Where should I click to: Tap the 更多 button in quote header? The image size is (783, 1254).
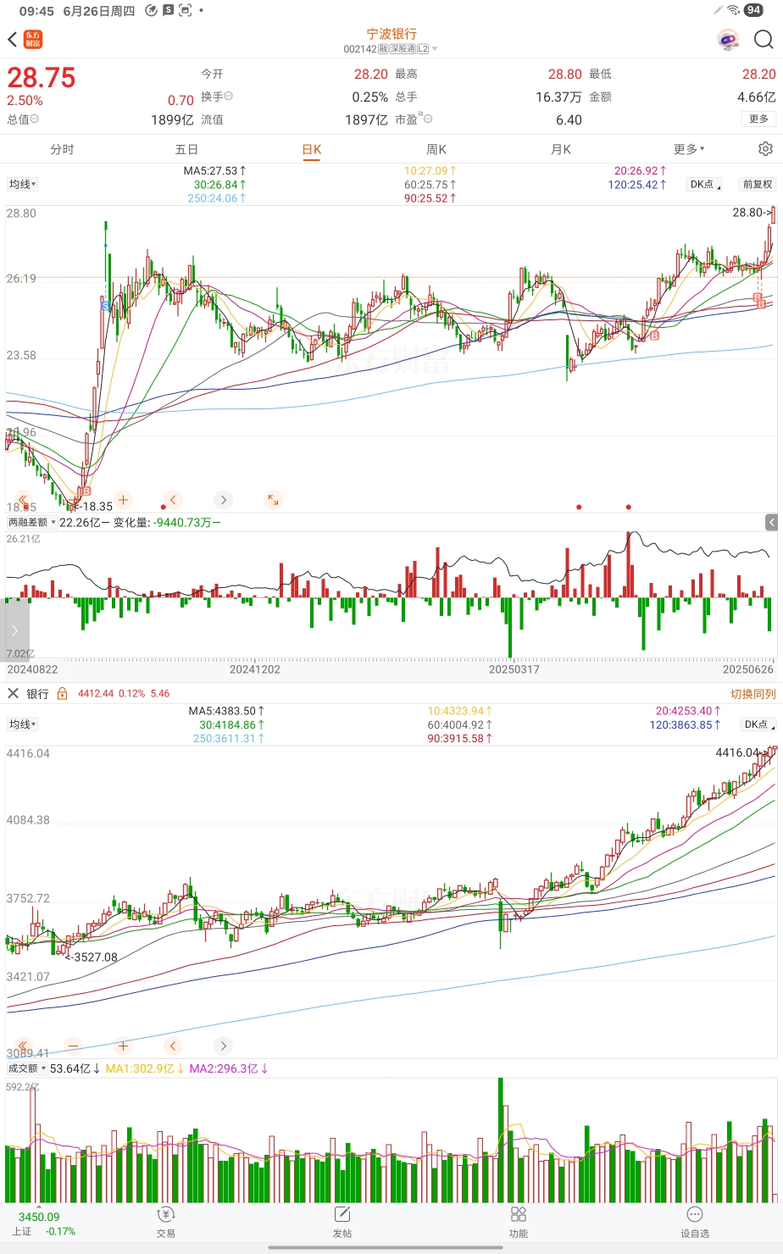pos(759,119)
